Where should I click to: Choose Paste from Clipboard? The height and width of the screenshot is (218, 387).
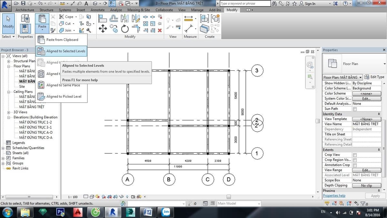pos(61,40)
